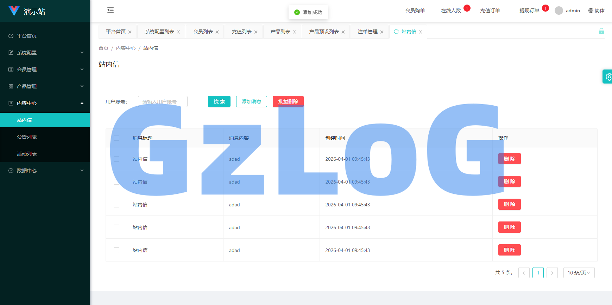Check the second 站内信 row checkbox
The height and width of the screenshot is (305, 612).
tap(116, 182)
